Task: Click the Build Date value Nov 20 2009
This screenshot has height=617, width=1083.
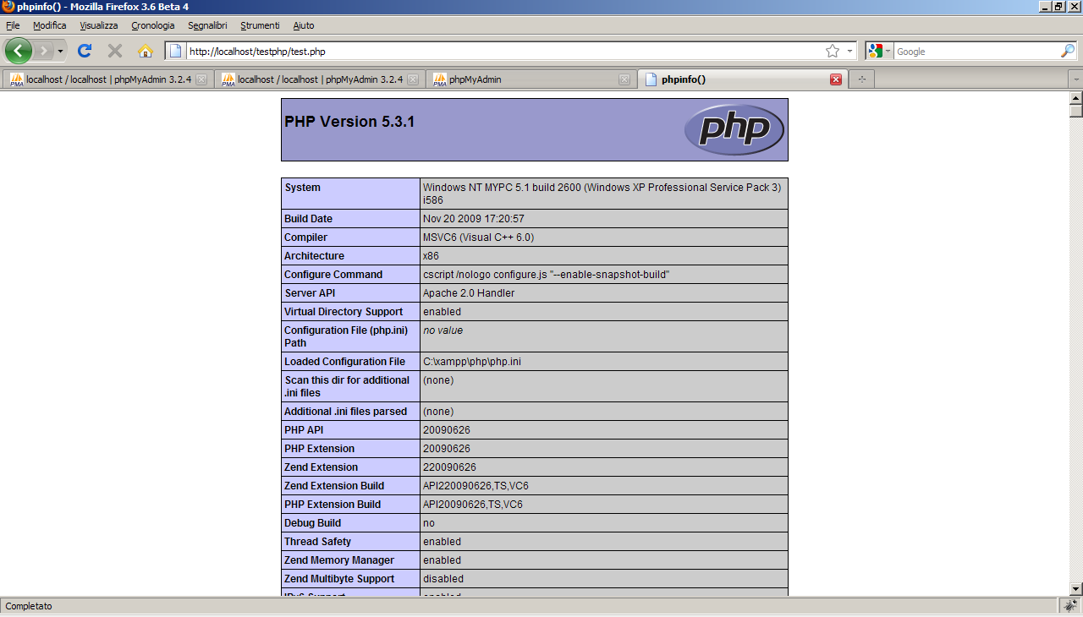Action: point(474,219)
